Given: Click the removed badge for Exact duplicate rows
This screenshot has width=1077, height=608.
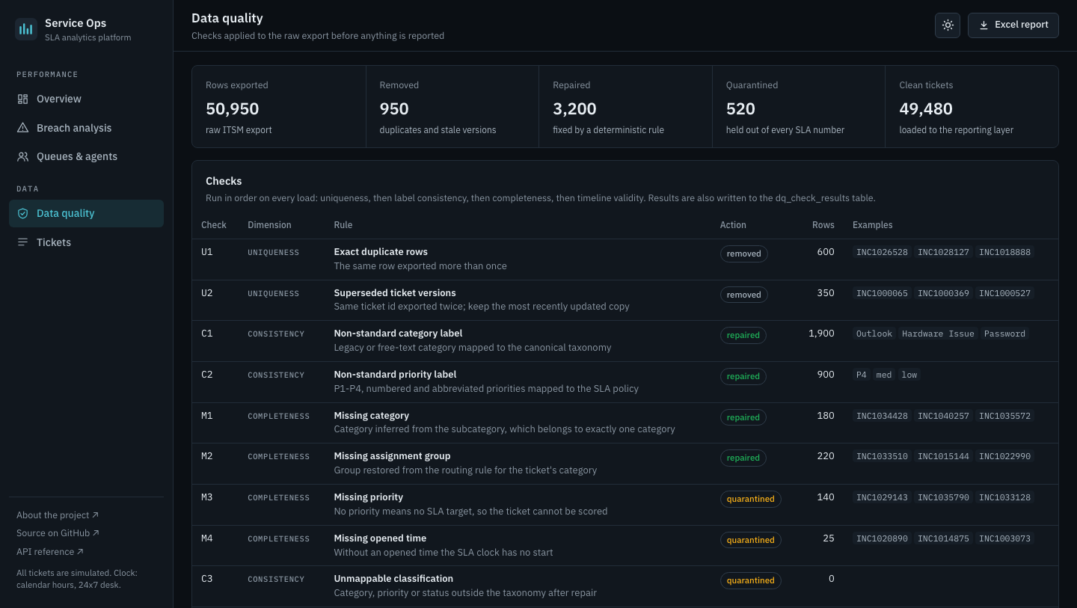Looking at the screenshot, I should 743,254.
